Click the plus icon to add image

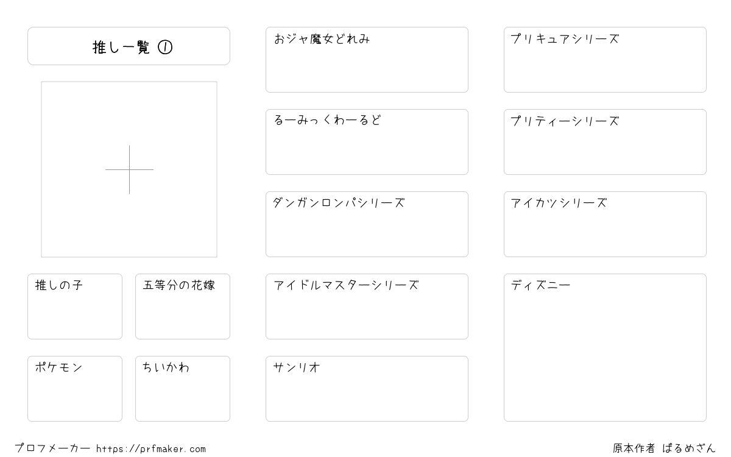[129, 169]
